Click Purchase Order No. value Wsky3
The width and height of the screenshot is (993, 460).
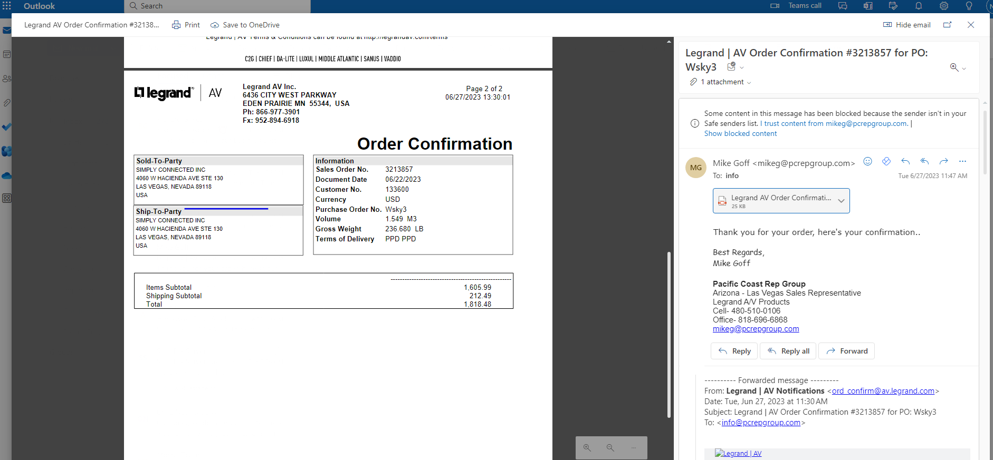click(x=396, y=209)
